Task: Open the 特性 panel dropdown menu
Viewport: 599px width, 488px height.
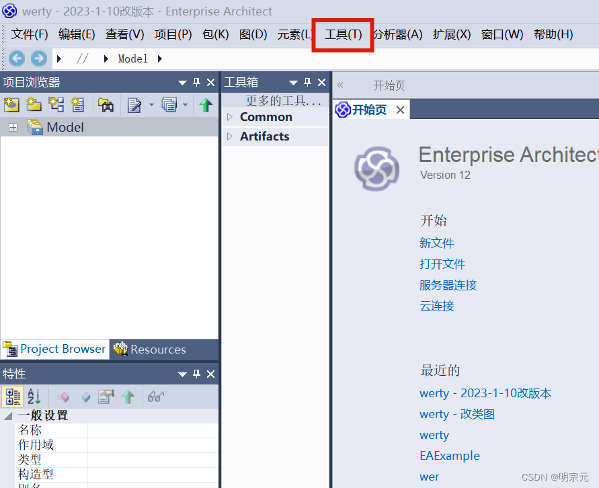Action: pos(182,374)
